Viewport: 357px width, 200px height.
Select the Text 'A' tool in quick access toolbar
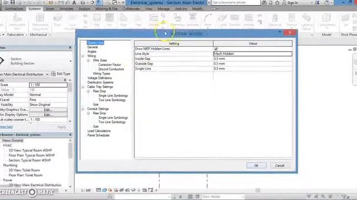[74, 2]
